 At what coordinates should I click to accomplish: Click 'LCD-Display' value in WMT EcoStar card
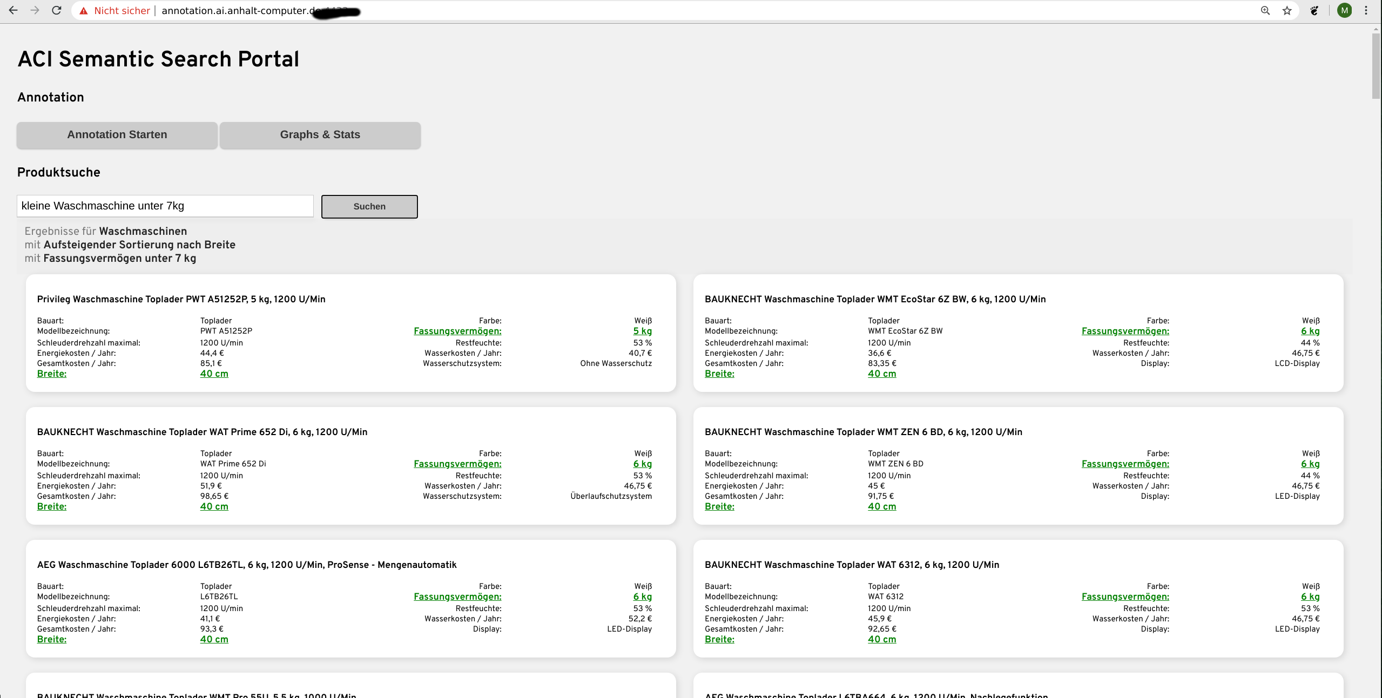(1297, 364)
